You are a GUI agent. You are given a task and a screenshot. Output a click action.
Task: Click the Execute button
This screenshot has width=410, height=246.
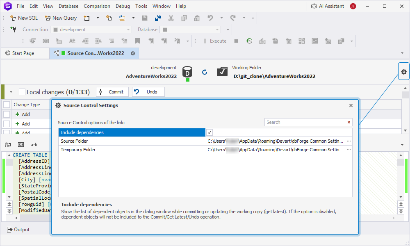pos(215,41)
